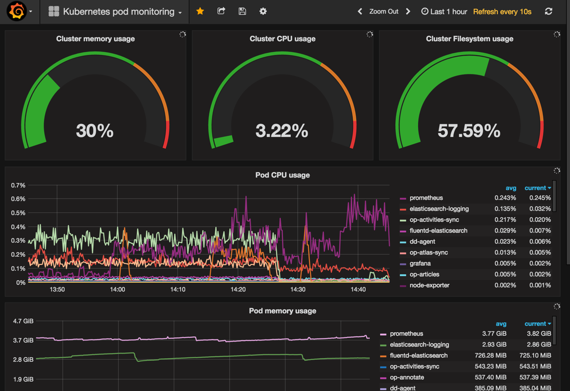The width and height of the screenshot is (570, 391).
Task: Shift the time range backward with the left arrow
Action: [x=360, y=11]
